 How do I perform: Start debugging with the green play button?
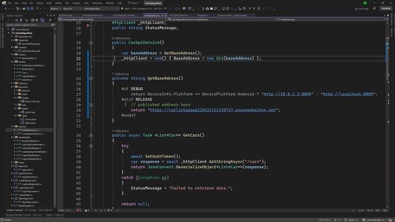(122, 9)
